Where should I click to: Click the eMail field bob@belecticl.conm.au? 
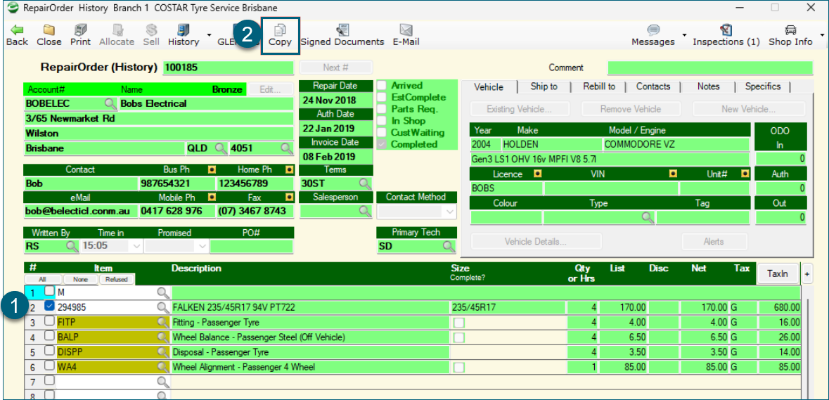(x=80, y=211)
